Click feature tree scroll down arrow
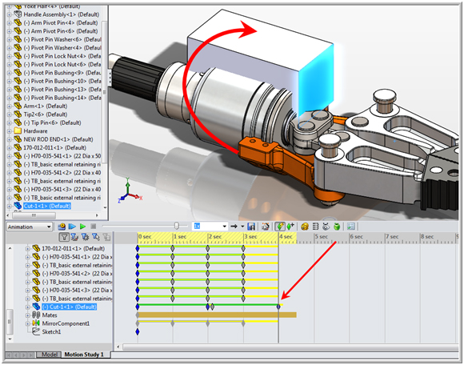This screenshot has width=464, height=365. pos(105,208)
